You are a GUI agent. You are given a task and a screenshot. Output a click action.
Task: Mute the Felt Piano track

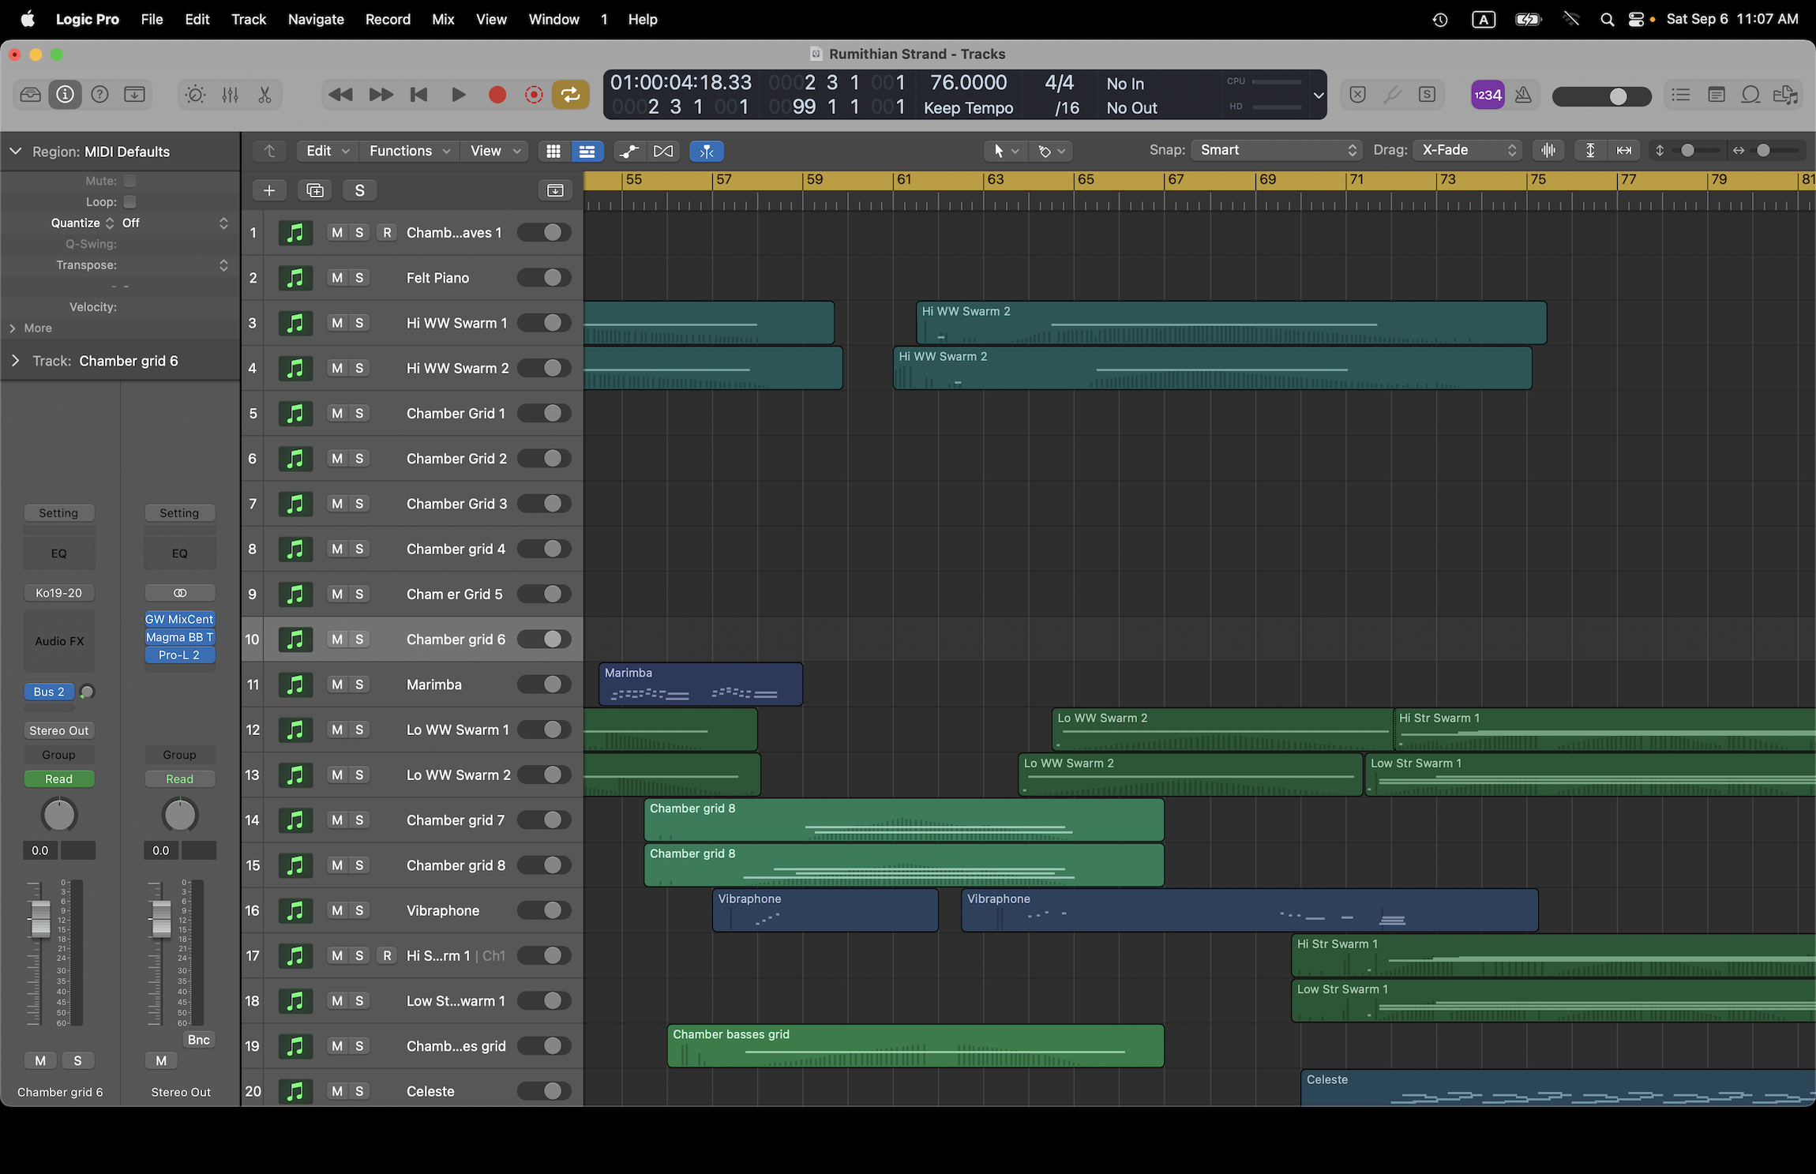[337, 278]
